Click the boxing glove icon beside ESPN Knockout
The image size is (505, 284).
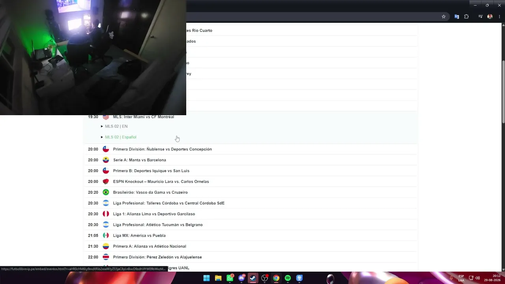106,181
